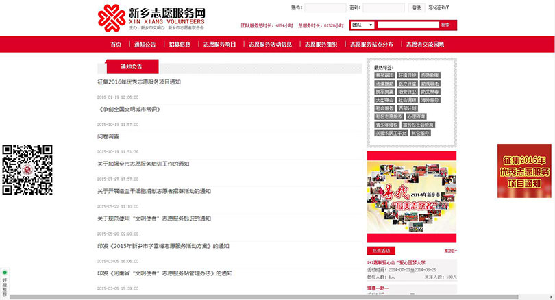Click the horizontal scrollbar at page bottom
Image resolution: width=555 pixels, height=300 pixels.
[x=274, y=297]
